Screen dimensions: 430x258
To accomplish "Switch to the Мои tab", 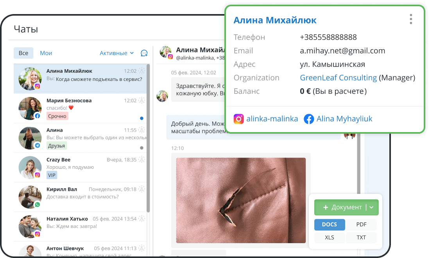I will (x=46, y=53).
